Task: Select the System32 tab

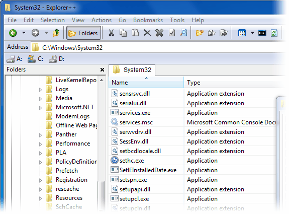Action: pyautogui.click(x=132, y=70)
